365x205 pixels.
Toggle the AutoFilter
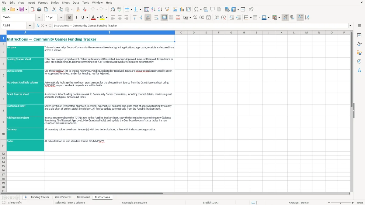pos(167,9)
